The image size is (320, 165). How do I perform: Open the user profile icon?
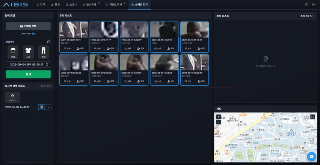[x=306, y=5]
